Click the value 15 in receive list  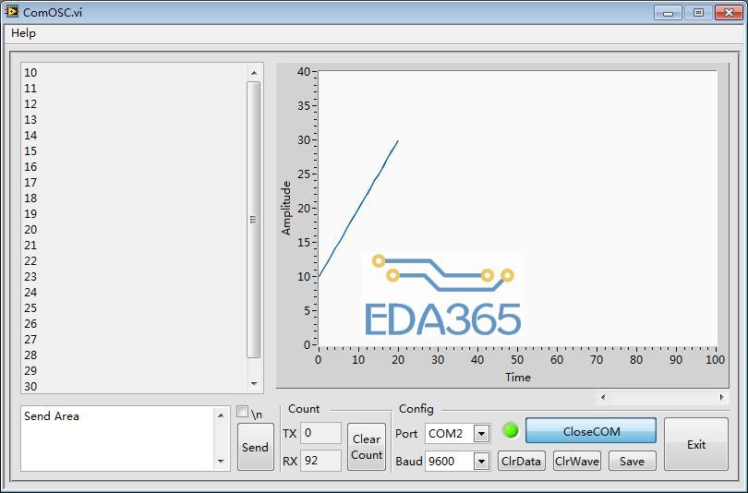30,151
